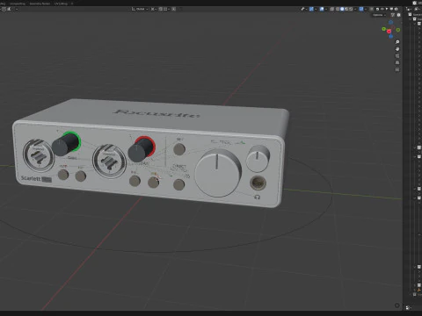Open the Global transform orientation dropdown

point(140,9)
